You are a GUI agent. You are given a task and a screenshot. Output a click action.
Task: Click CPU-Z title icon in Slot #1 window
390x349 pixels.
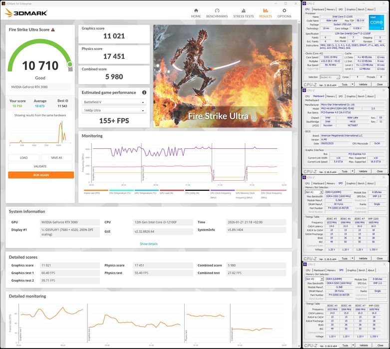click(305, 177)
